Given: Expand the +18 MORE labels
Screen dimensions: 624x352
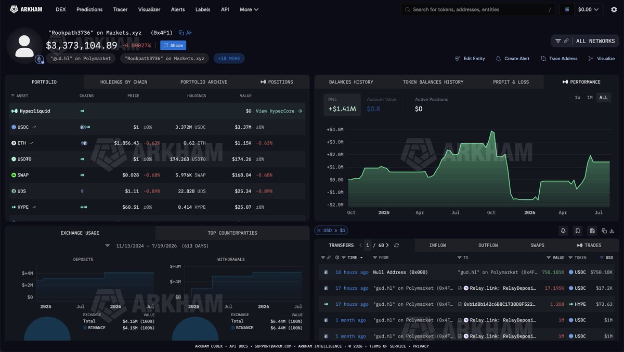Looking at the screenshot, I should [x=229, y=59].
